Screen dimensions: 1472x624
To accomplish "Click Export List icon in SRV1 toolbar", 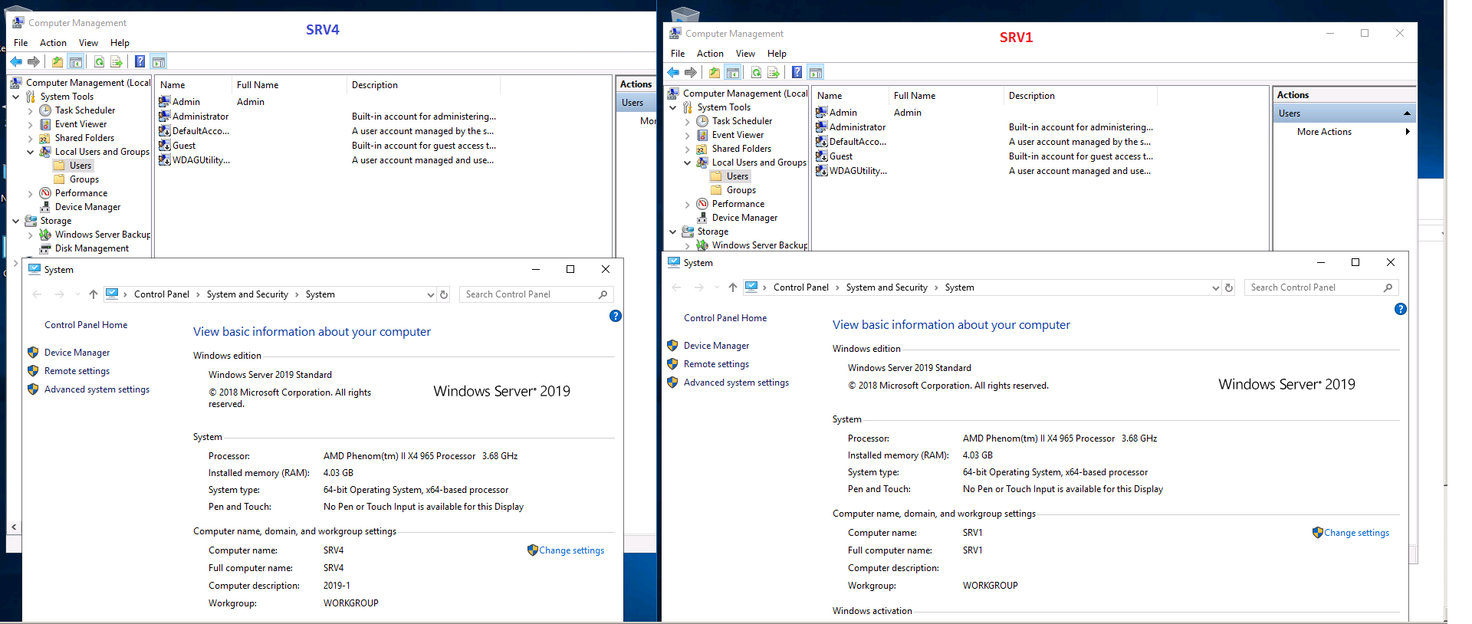I will pyautogui.click(x=773, y=72).
